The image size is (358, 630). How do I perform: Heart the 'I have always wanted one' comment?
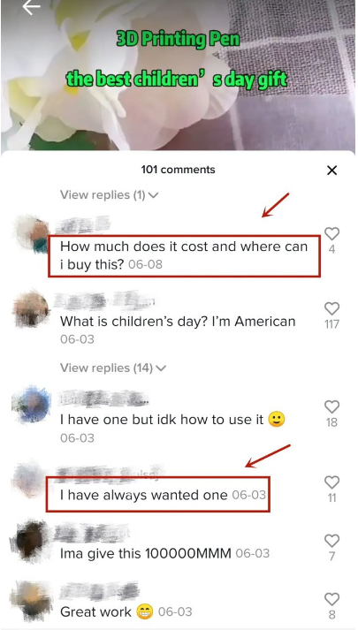coord(331,482)
